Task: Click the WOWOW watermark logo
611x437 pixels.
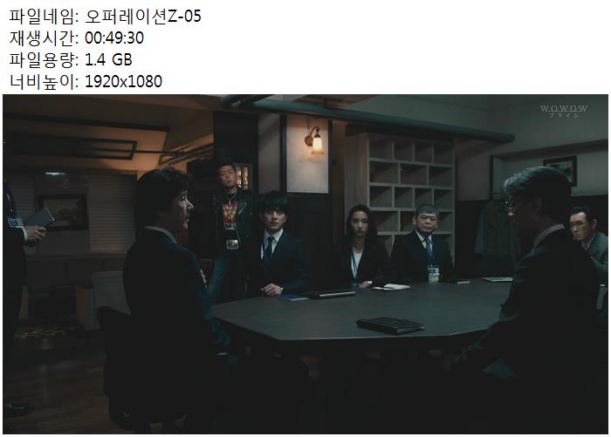Action: click(x=564, y=111)
